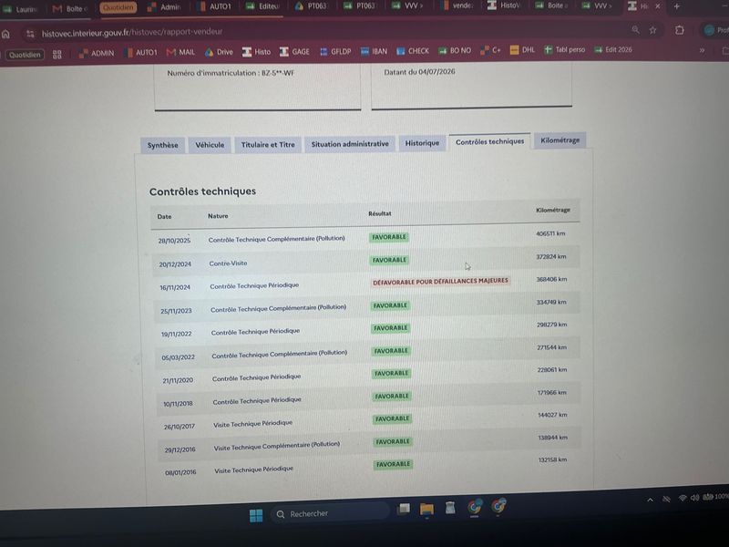Open the CHECK bookmark
729x547 pixels.
click(x=413, y=51)
